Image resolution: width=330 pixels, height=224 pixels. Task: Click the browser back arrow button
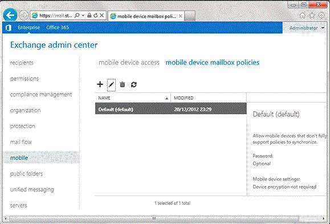click(x=10, y=15)
